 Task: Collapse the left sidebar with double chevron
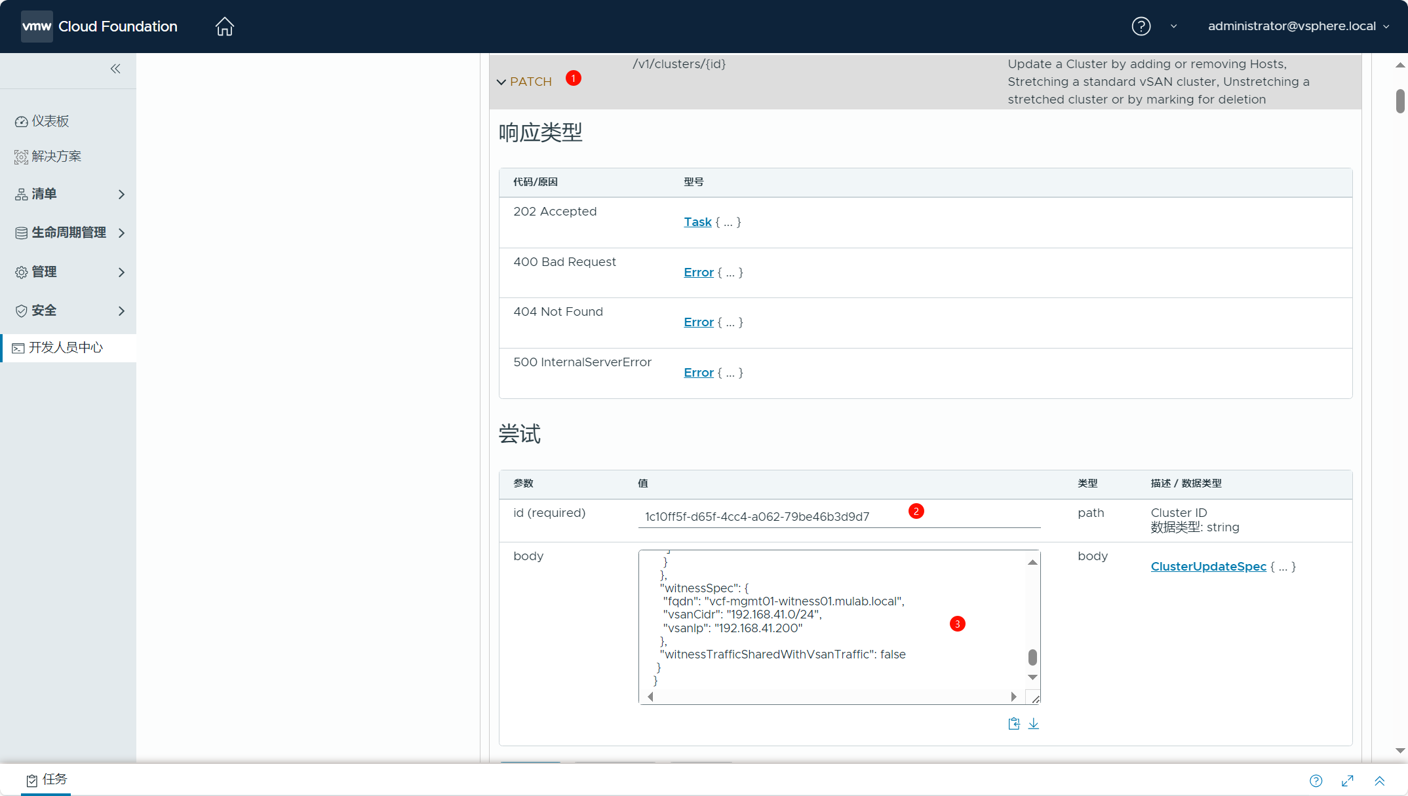pyautogui.click(x=115, y=69)
